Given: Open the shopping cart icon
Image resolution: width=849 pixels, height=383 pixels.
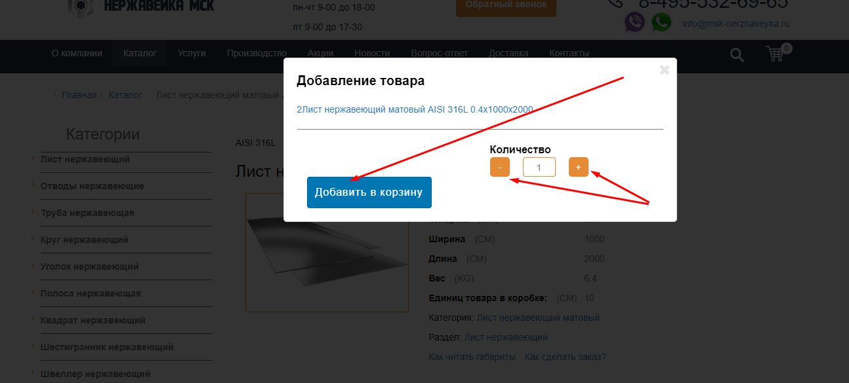Looking at the screenshot, I should [x=776, y=54].
